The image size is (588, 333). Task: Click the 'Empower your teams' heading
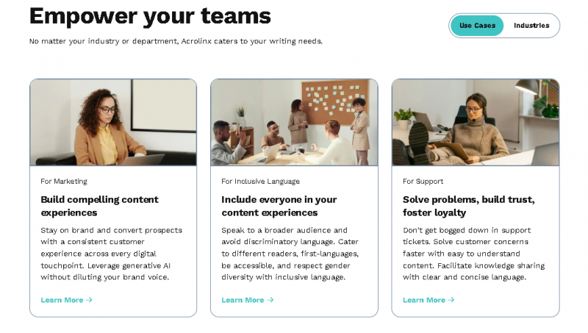[150, 15]
